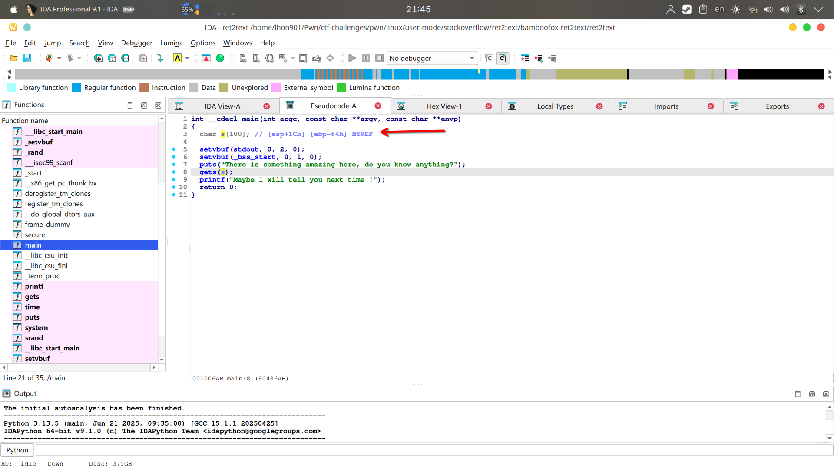The height and width of the screenshot is (469, 834).
Task: Click the terminate process stop icon
Action: click(379, 58)
